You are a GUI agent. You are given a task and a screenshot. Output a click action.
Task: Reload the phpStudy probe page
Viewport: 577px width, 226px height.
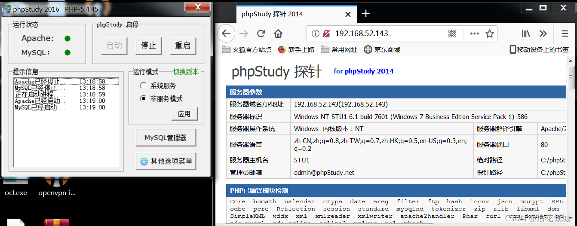point(261,34)
